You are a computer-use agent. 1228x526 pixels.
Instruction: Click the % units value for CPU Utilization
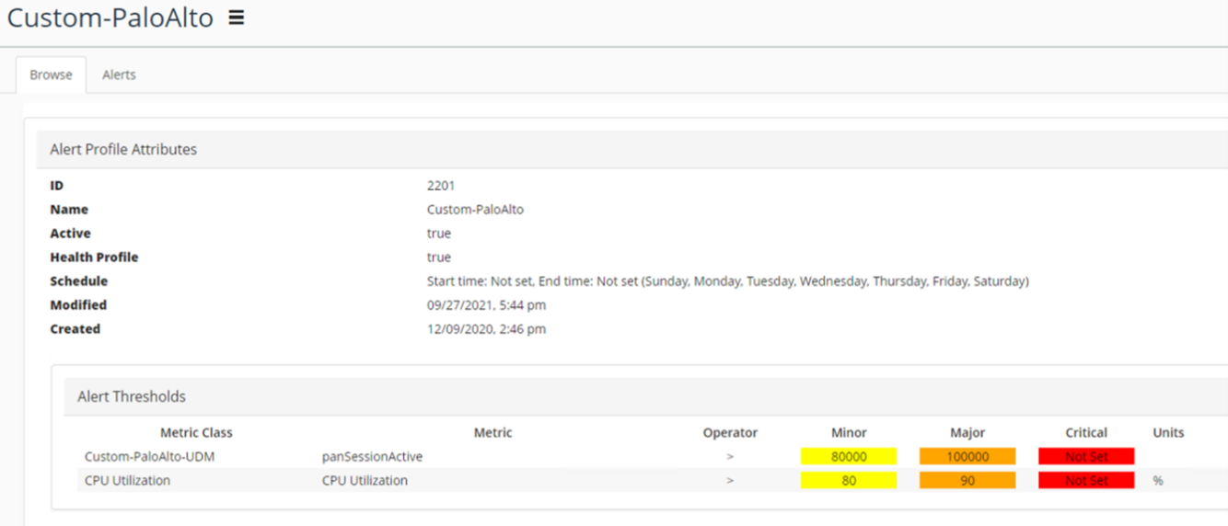pyautogui.click(x=1158, y=480)
